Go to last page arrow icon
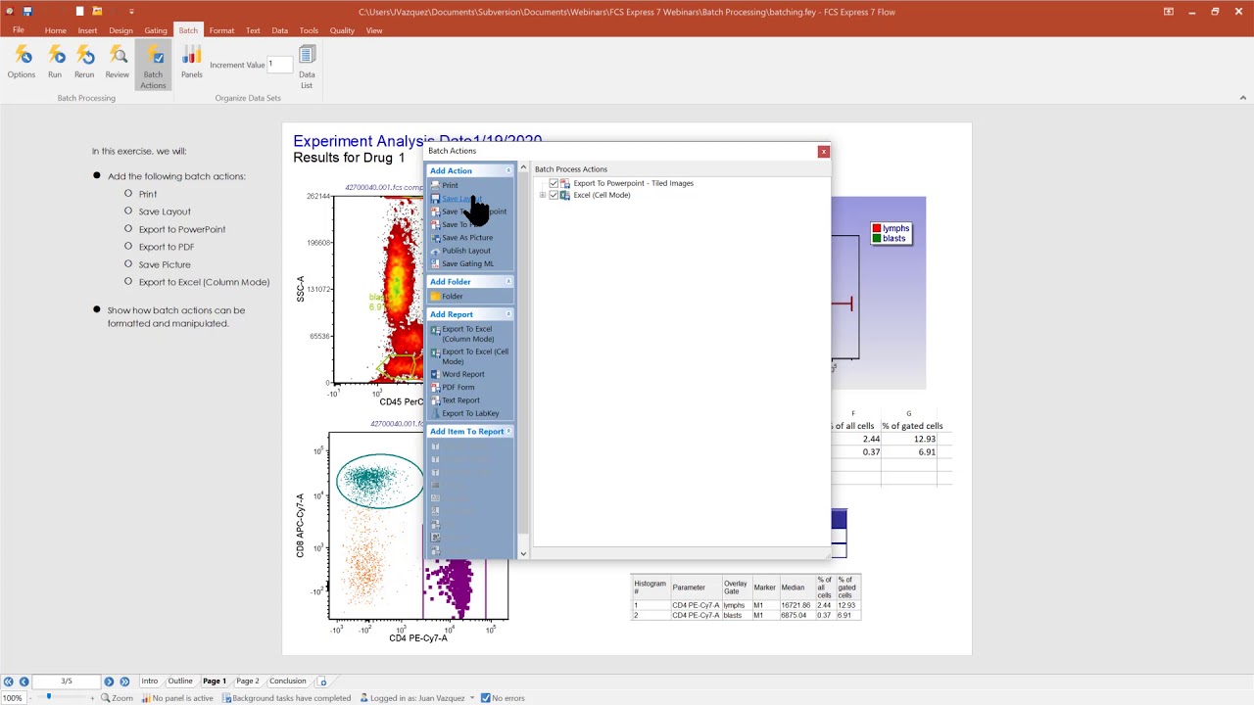Screen dimensions: 1254x705 click(123, 681)
